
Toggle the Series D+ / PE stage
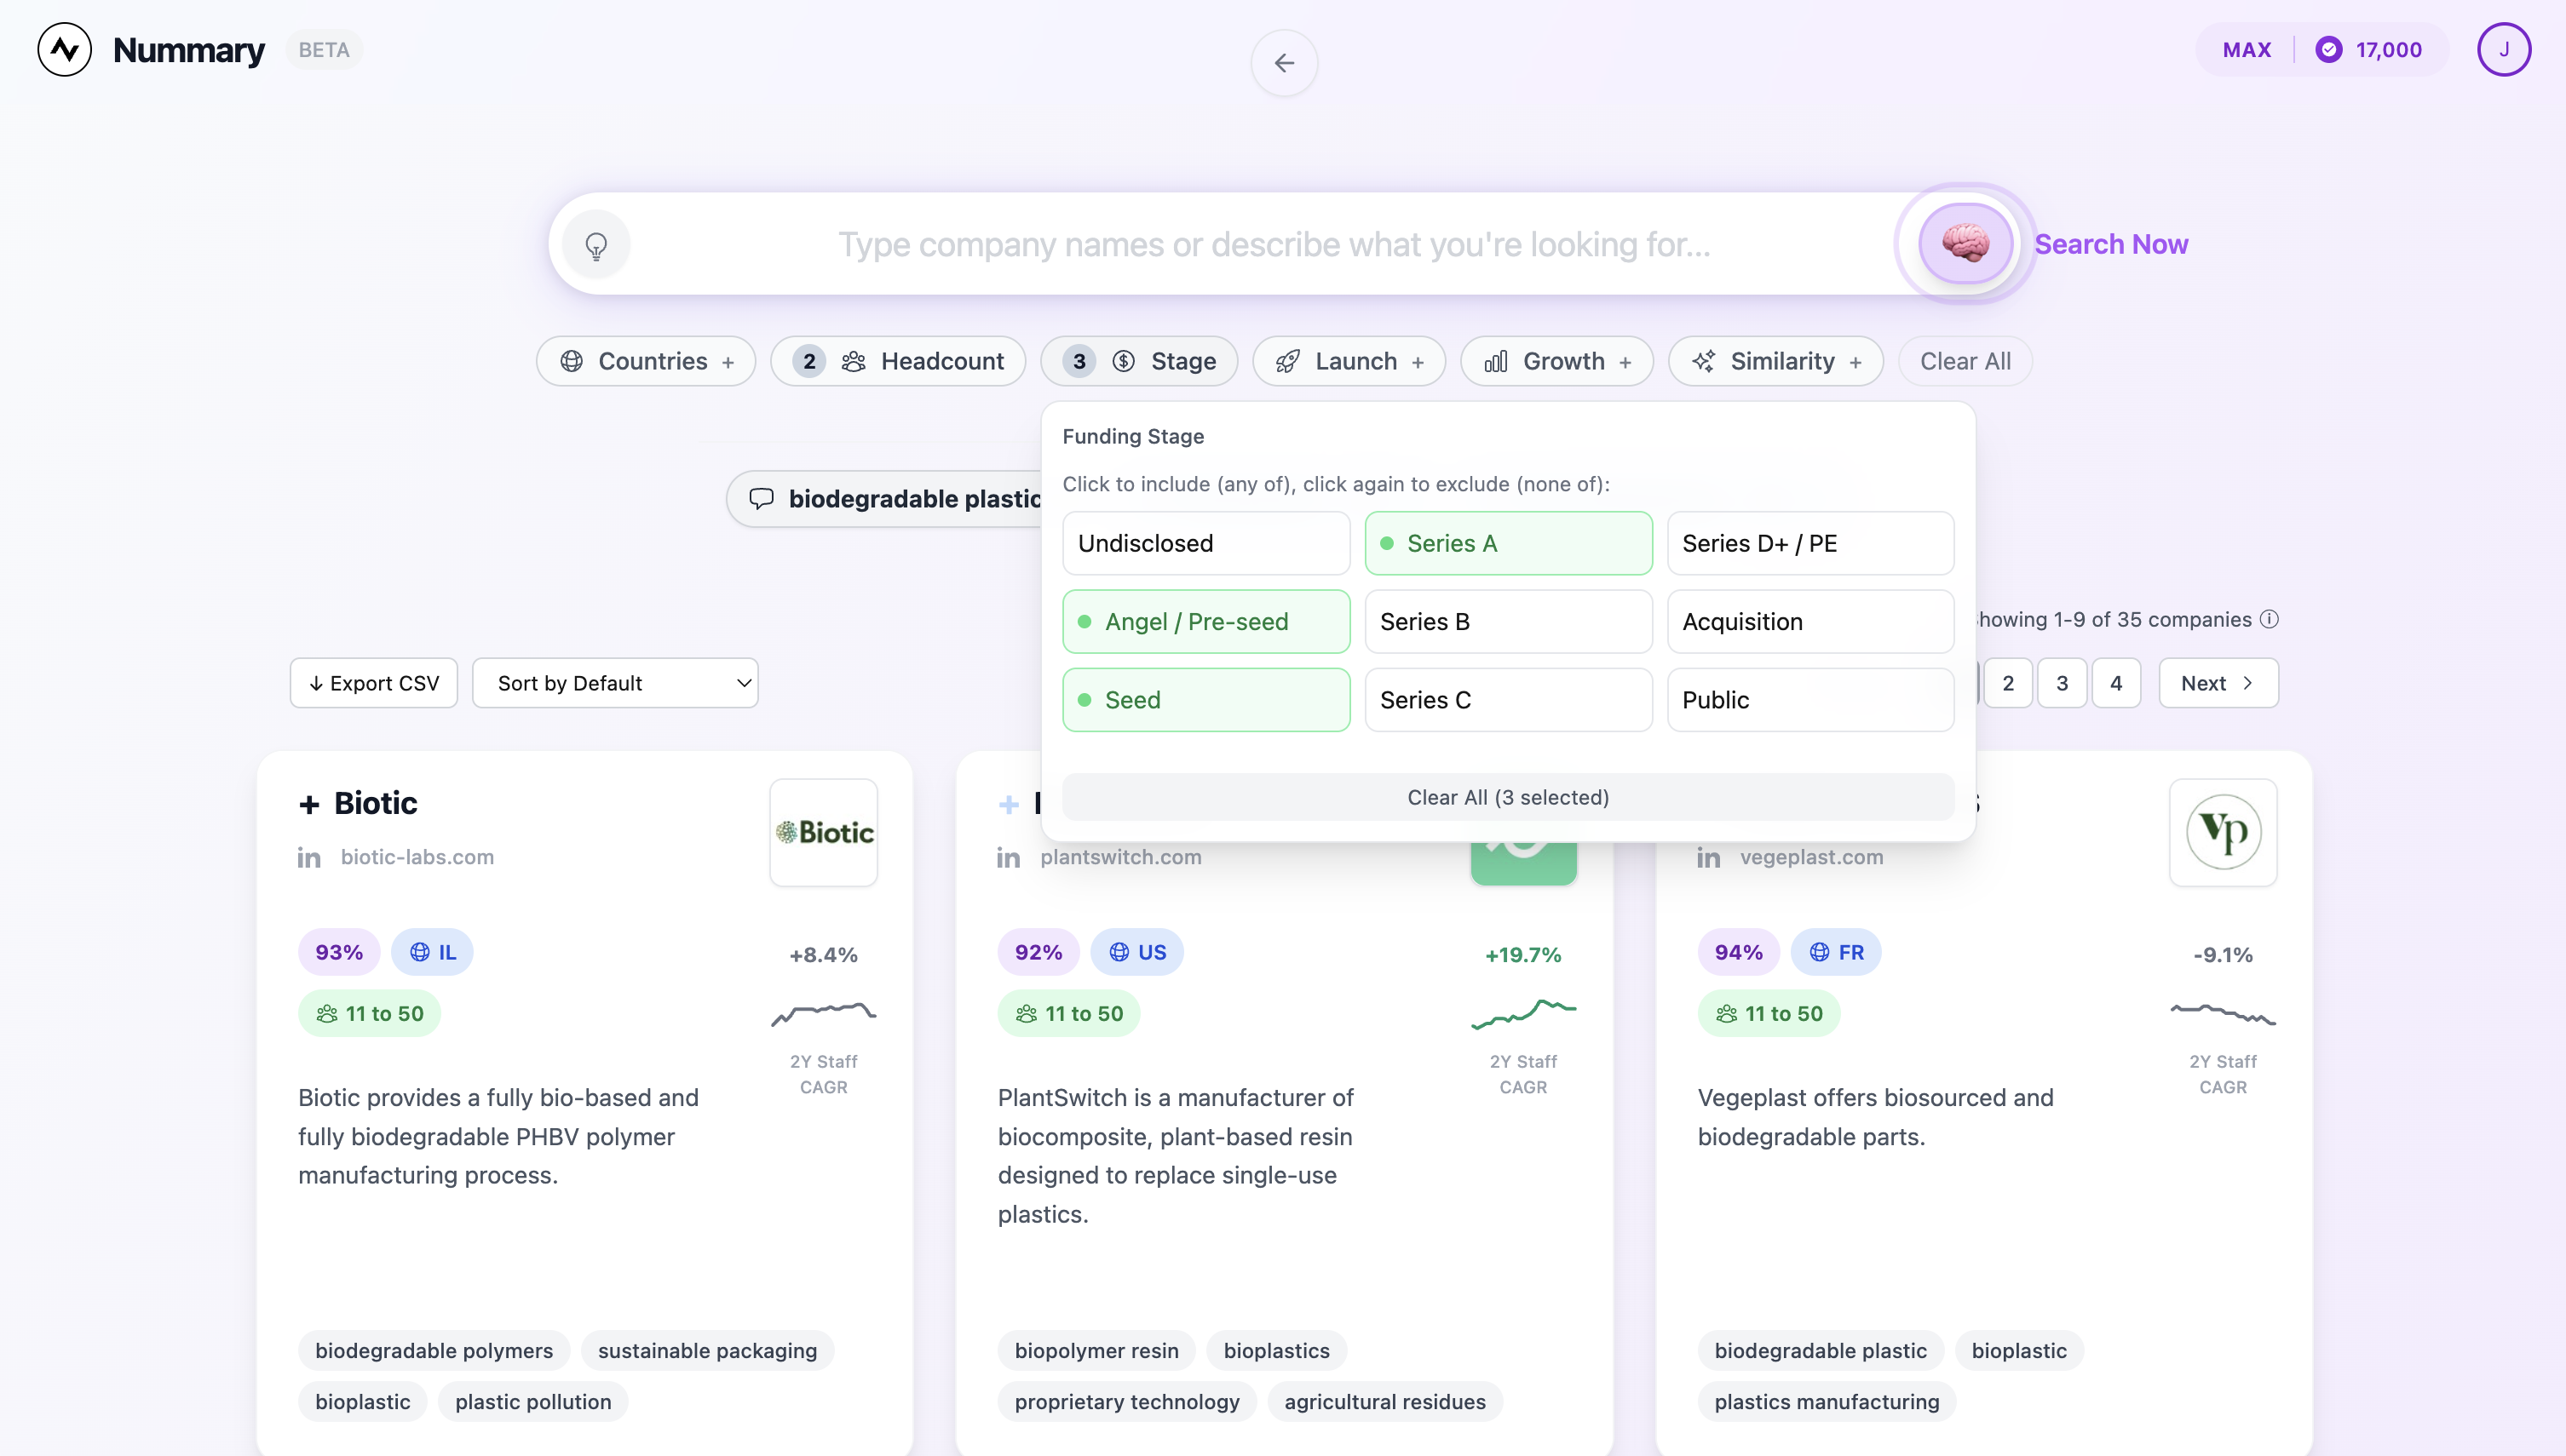1809,543
